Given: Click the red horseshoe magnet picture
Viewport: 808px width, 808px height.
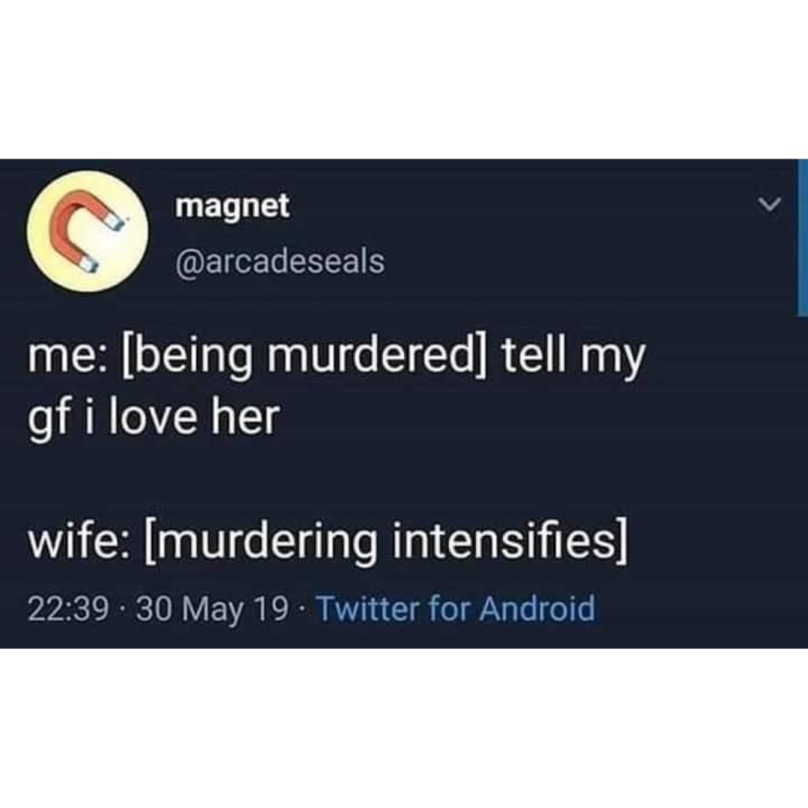Looking at the screenshot, I should [x=87, y=230].
